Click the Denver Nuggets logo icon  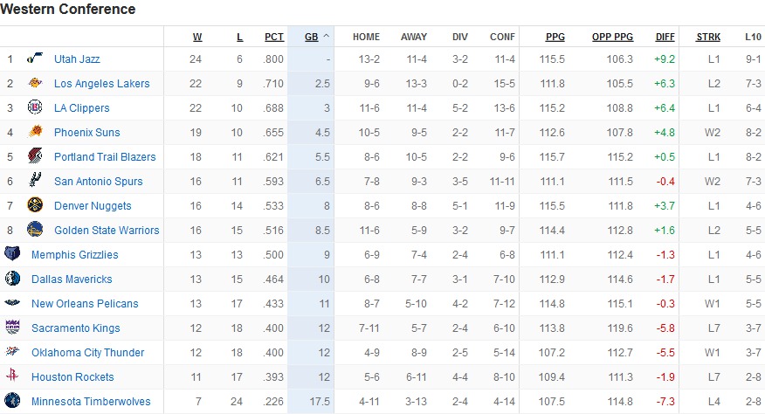(35, 205)
